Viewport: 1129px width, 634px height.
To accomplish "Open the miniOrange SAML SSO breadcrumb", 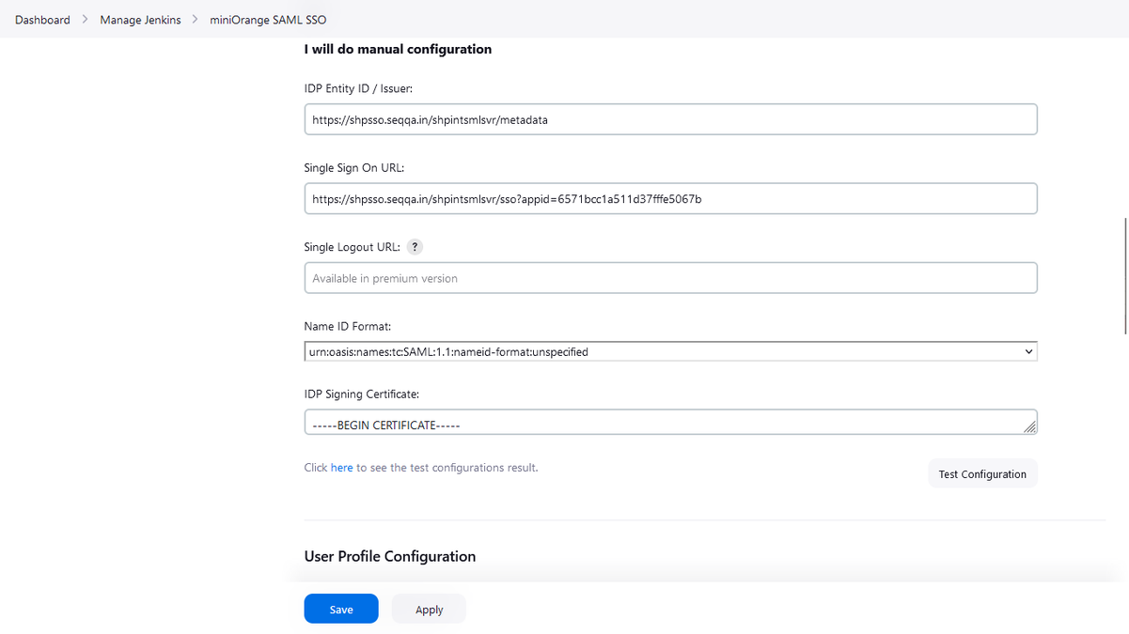I will click(x=268, y=20).
